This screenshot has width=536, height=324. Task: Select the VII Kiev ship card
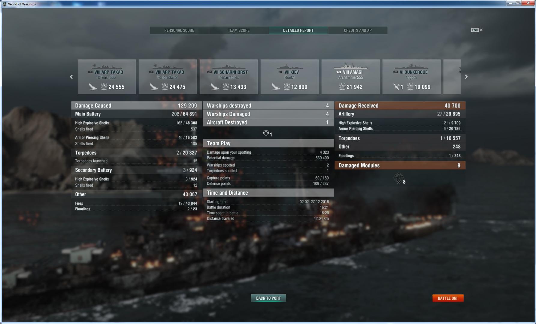[289, 77]
